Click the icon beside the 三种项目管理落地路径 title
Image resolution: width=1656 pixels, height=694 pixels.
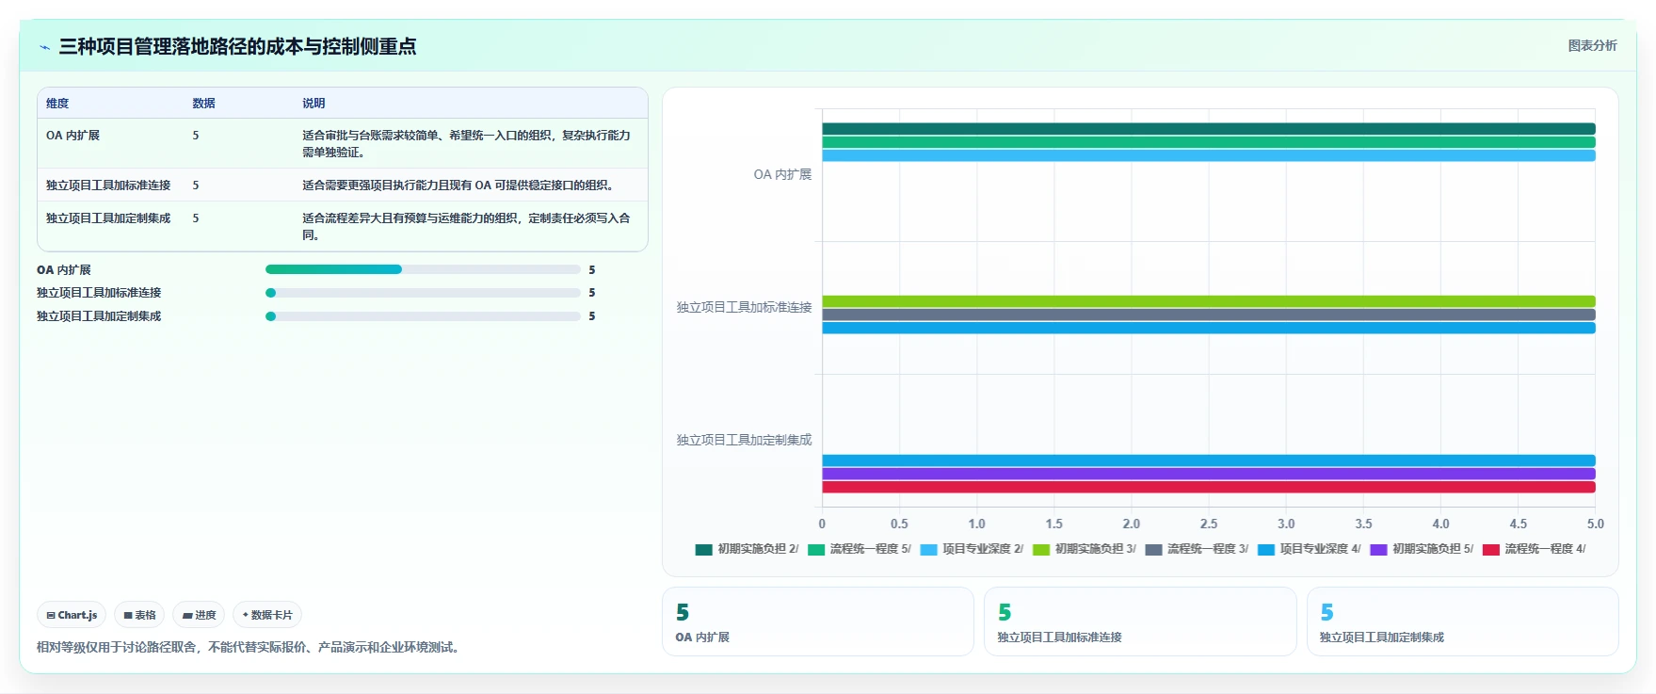(x=44, y=47)
